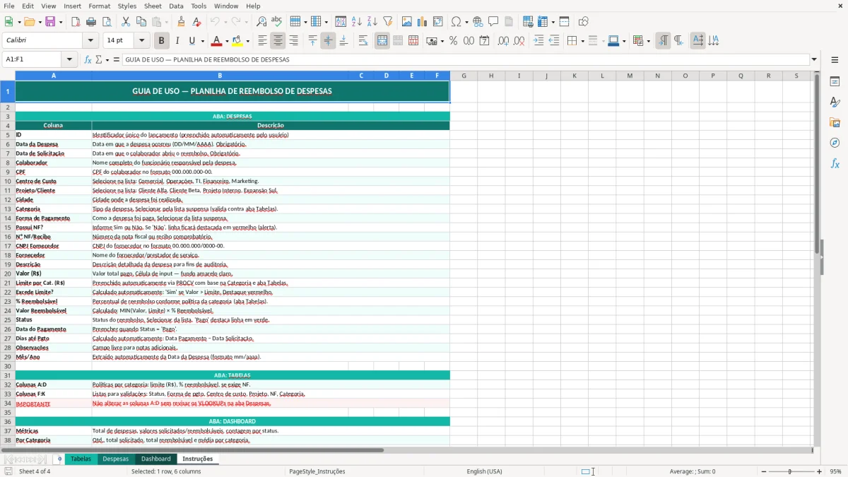Screen dimensions: 848x477
Task: Insert a chart
Action: coord(423,22)
